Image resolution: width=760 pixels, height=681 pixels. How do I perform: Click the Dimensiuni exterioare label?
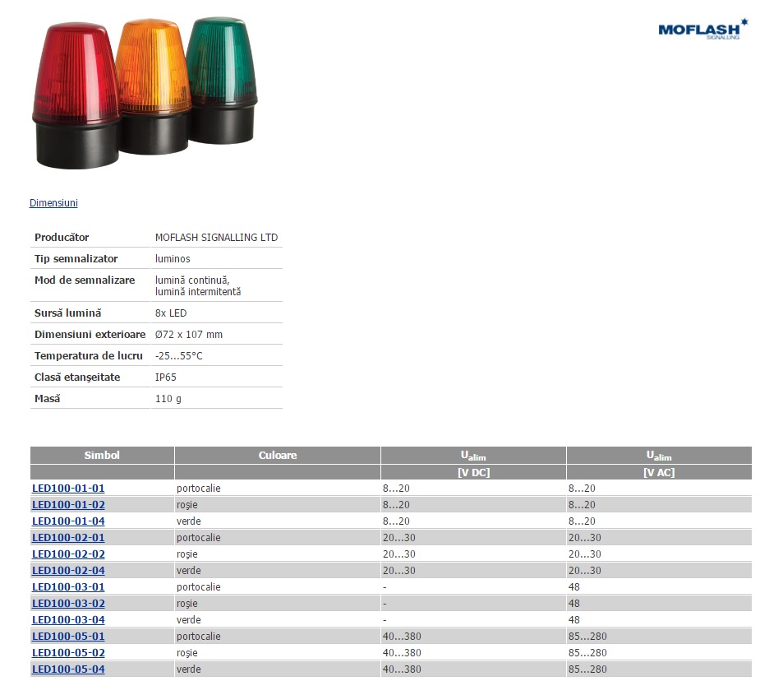click(x=90, y=334)
